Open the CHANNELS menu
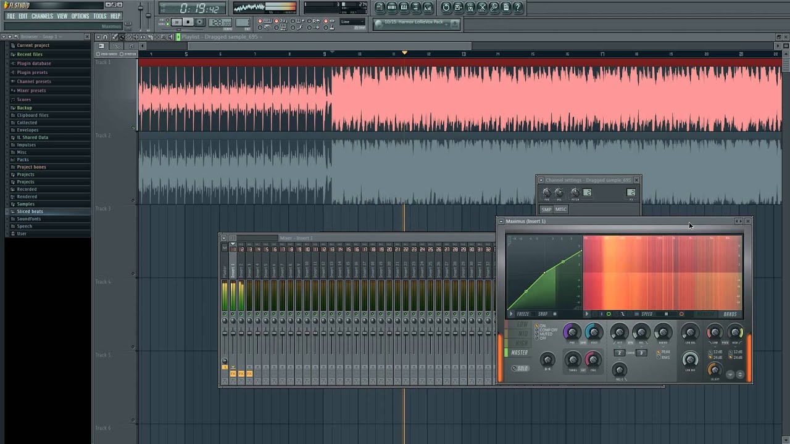790x444 pixels. coord(42,16)
